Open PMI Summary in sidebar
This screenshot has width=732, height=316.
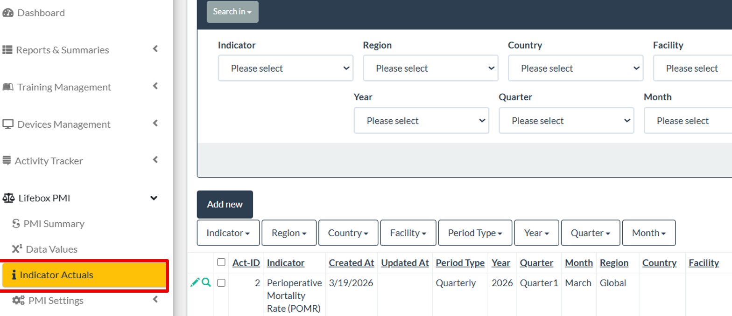pos(54,224)
